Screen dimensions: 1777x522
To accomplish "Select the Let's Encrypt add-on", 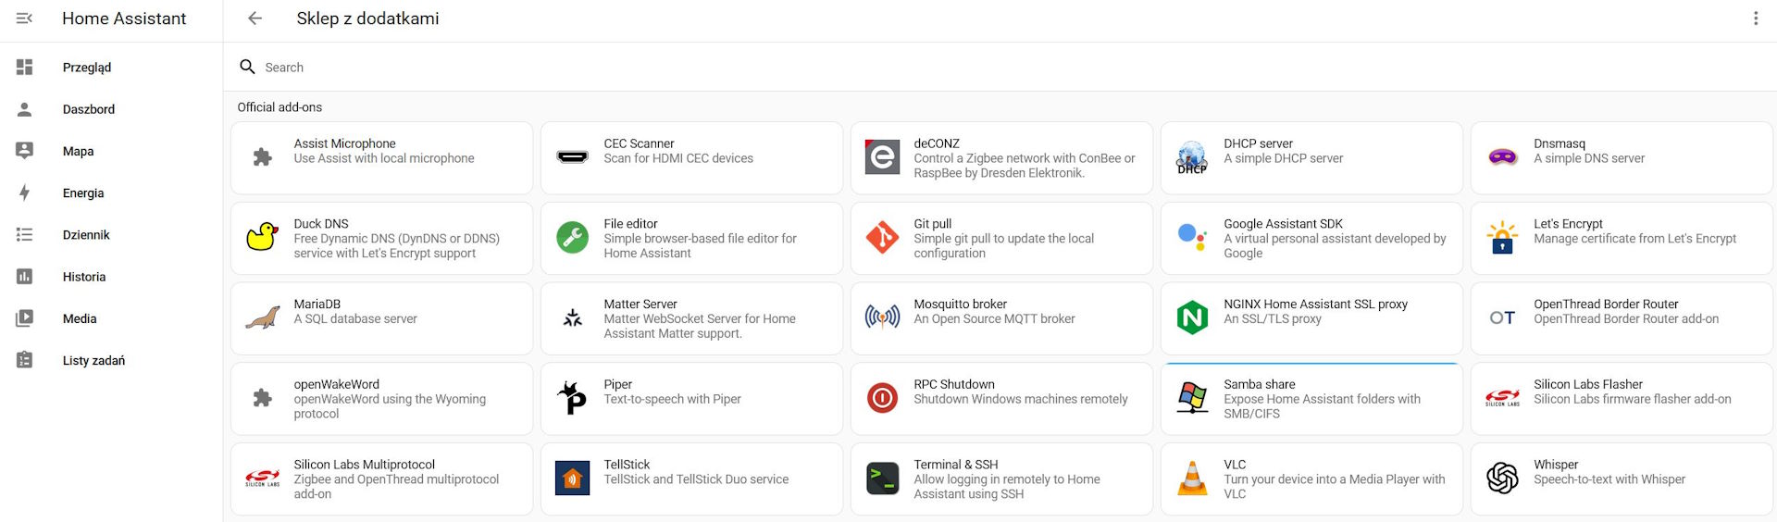I will tap(1621, 238).
